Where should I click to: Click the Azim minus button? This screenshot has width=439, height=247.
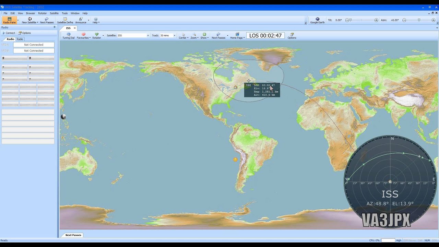tap(404, 20)
